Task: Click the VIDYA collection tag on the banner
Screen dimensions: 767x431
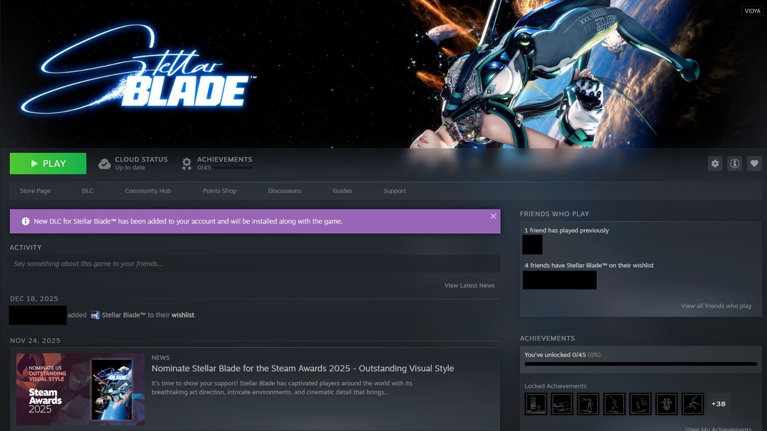Action: click(x=753, y=11)
